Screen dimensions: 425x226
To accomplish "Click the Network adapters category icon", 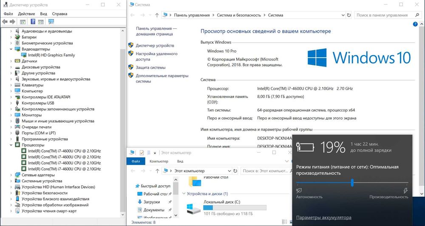I will 17,175.
